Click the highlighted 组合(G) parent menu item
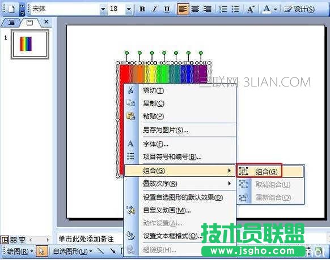Screen dimensions: 330x260 pyautogui.click(x=180, y=171)
